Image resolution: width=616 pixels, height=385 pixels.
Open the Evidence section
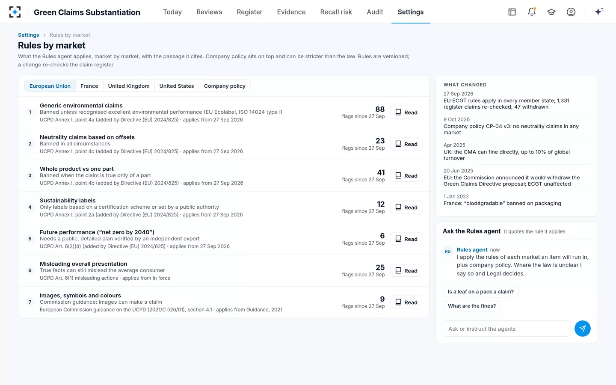tap(291, 12)
